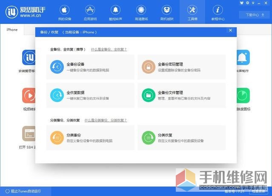This screenshot has height=196, width=272.
Task: Open 我的设备 in the top navigation
Action: [65, 13]
